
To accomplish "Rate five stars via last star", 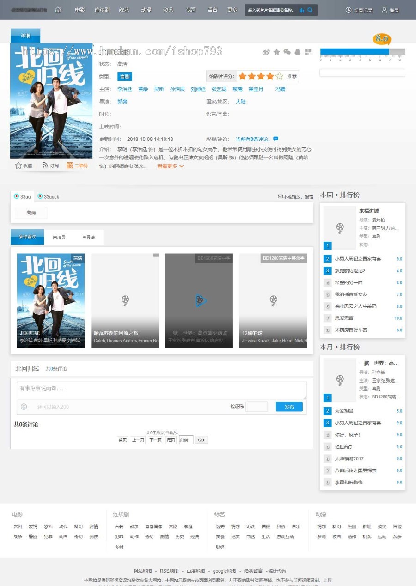I will [x=279, y=76].
